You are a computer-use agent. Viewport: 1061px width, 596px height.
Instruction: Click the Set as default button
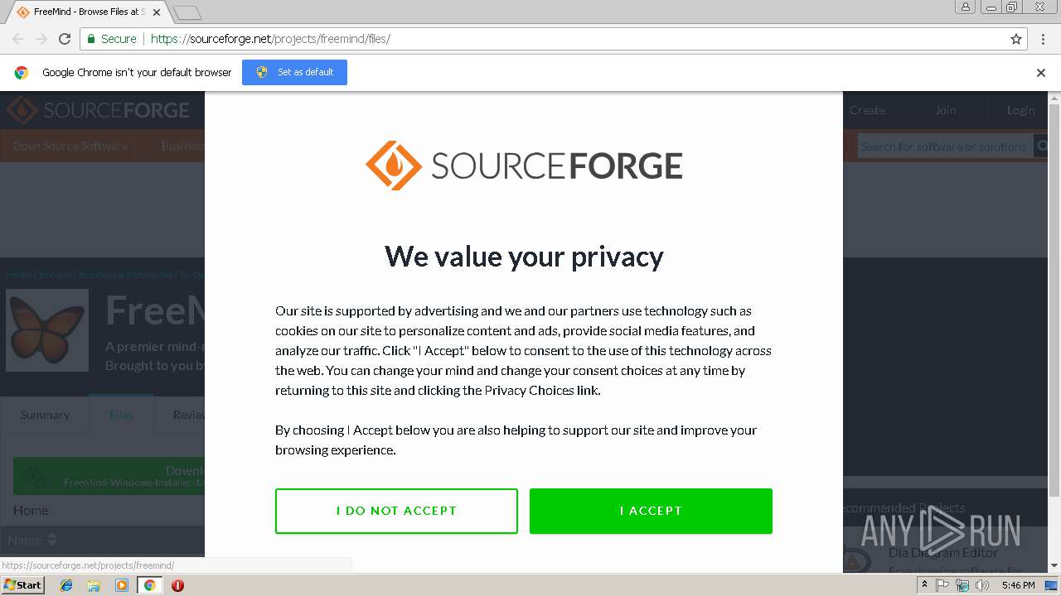294,72
